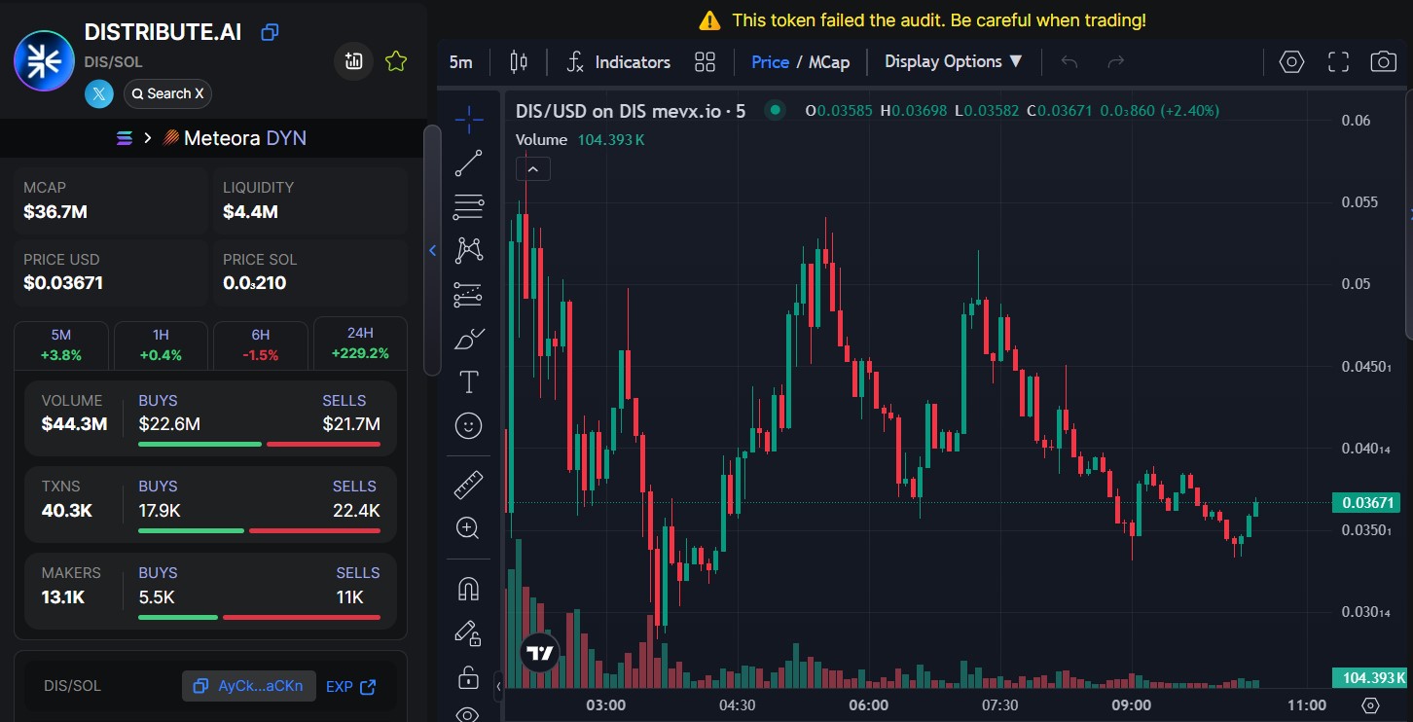The width and height of the screenshot is (1413, 722).
Task: Click the DISTRIBUTE.AI token logo
Action: [x=44, y=61]
